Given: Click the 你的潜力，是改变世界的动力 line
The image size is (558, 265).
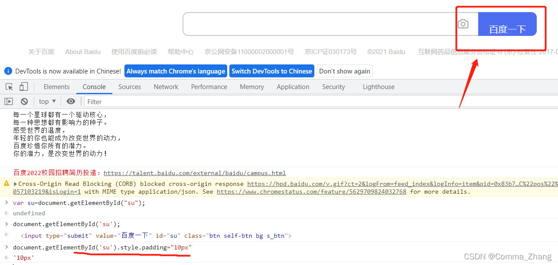Looking at the screenshot, I should click(x=60, y=153).
